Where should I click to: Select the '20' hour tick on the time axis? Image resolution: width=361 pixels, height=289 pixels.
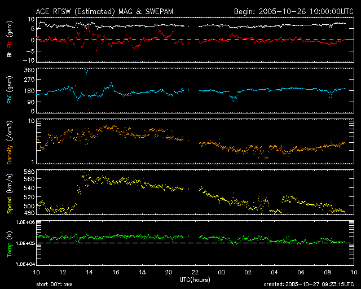point(169,272)
